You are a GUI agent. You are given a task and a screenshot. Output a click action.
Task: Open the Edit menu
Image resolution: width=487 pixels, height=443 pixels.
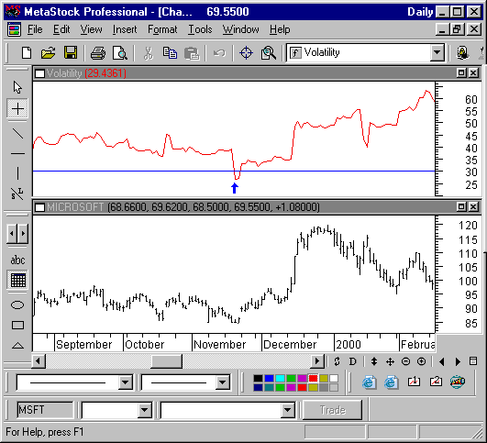click(x=61, y=29)
